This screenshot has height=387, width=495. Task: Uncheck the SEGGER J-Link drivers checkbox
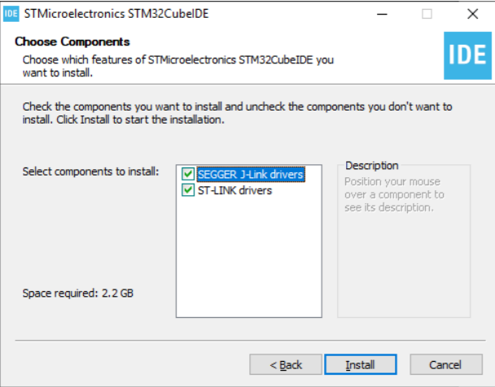click(188, 174)
